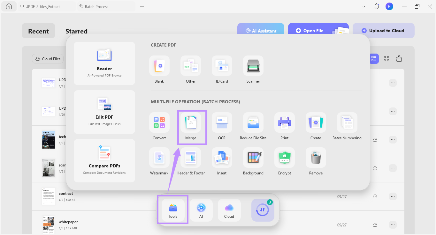Select the batch Print tool
The height and width of the screenshot is (235, 436).
tap(284, 127)
